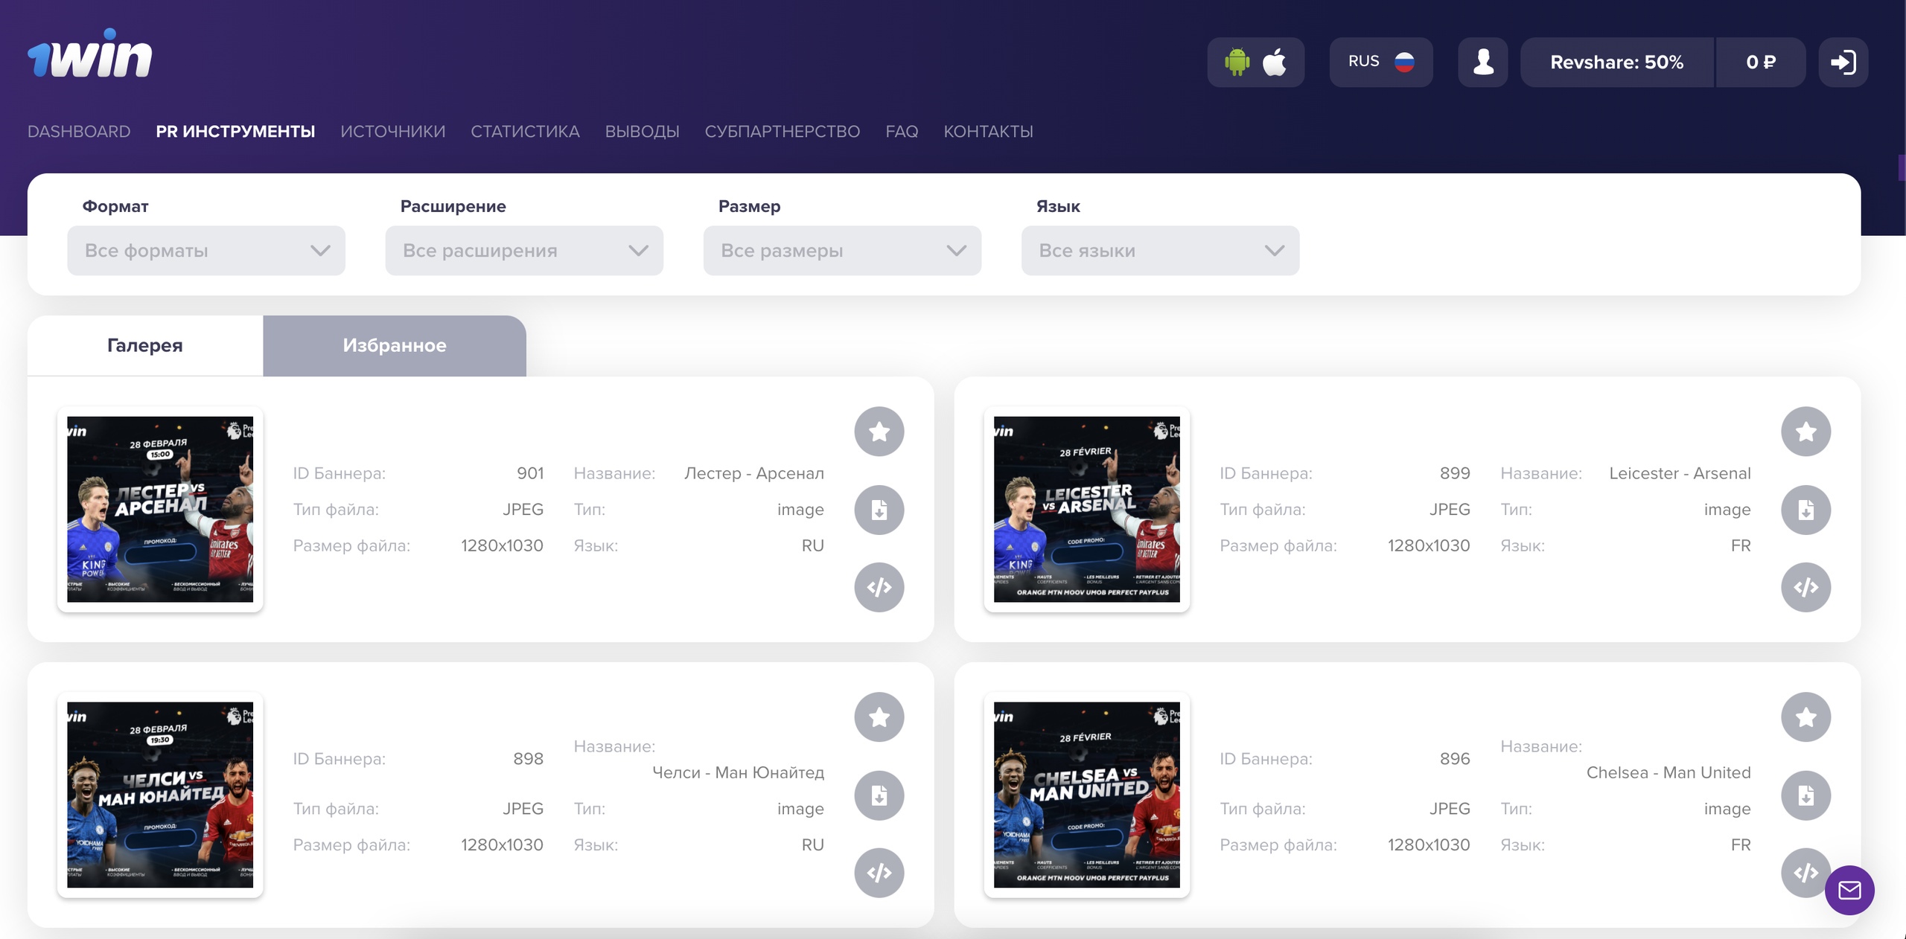Switch to the Избранное tab
Image resolution: width=1906 pixels, height=939 pixels.
[x=395, y=346]
